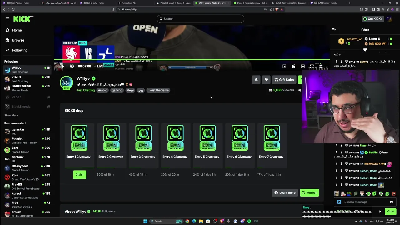The width and height of the screenshot is (400, 225).
Task: Click Learn more about drops
Action: coord(285,193)
